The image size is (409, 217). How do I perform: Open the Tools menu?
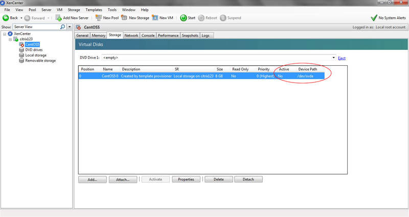(112, 10)
